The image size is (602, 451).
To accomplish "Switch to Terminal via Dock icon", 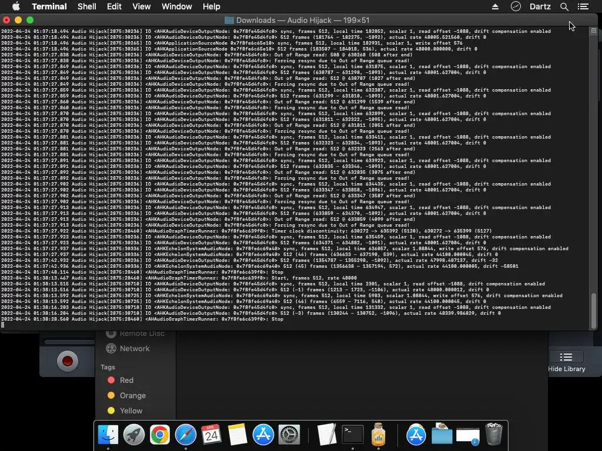I will [353, 435].
